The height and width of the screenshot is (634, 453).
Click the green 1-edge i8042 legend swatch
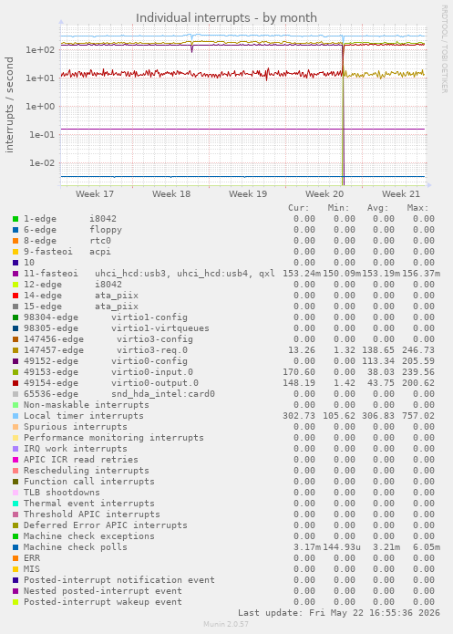pos(15,219)
